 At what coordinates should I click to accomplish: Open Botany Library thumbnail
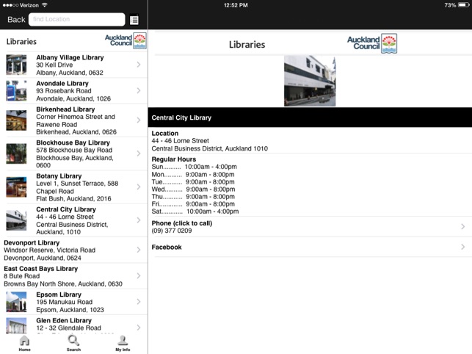(x=16, y=187)
